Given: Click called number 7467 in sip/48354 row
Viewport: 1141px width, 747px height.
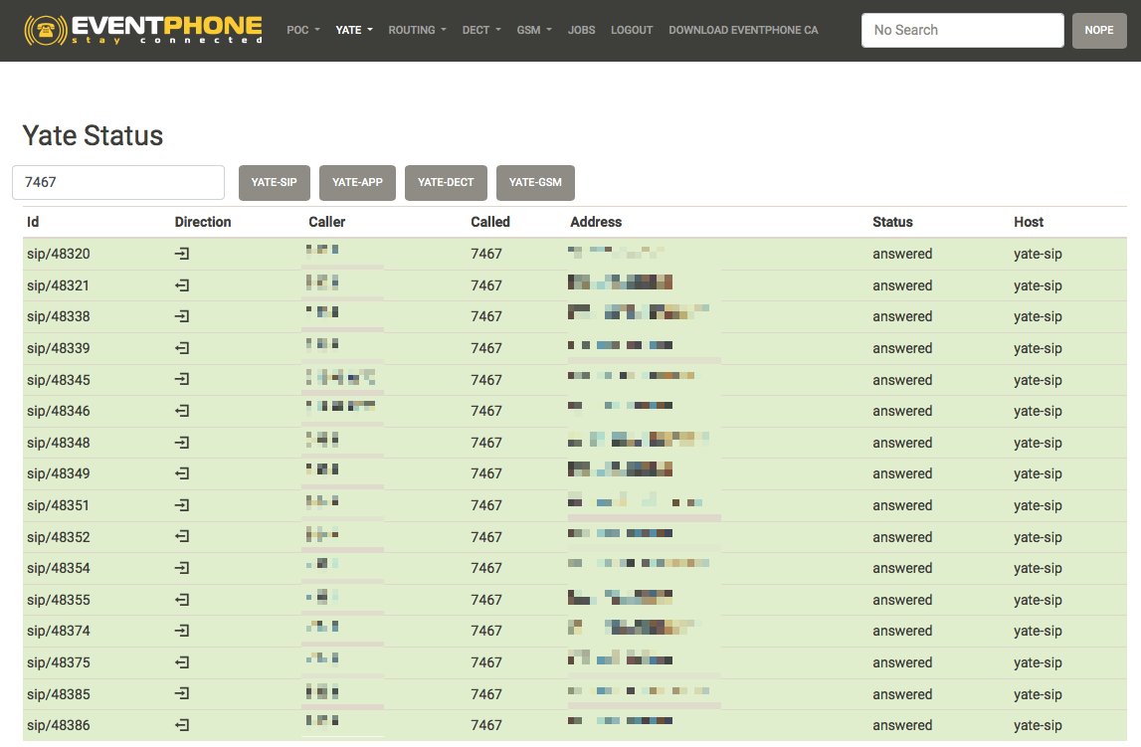Looking at the screenshot, I should coord(486,568).
